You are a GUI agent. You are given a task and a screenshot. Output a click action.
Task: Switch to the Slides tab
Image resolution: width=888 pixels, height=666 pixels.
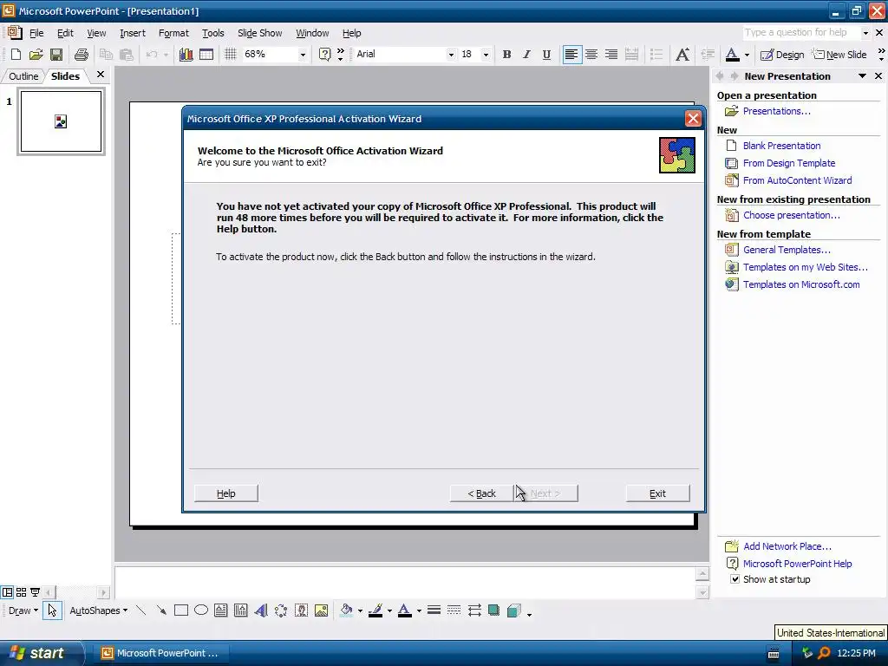pos(65,76)
